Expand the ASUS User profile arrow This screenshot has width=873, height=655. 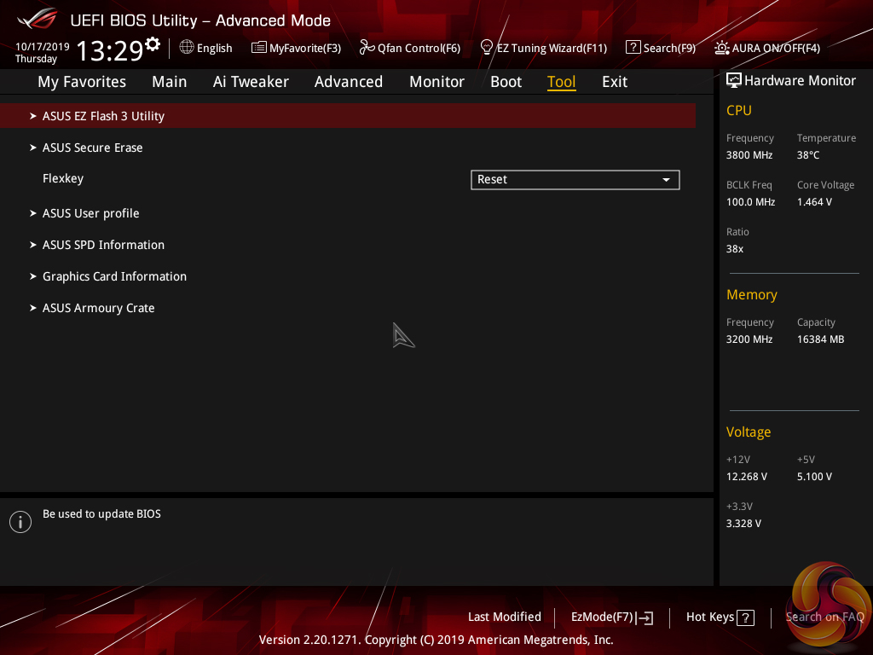[x=33, y=213]
